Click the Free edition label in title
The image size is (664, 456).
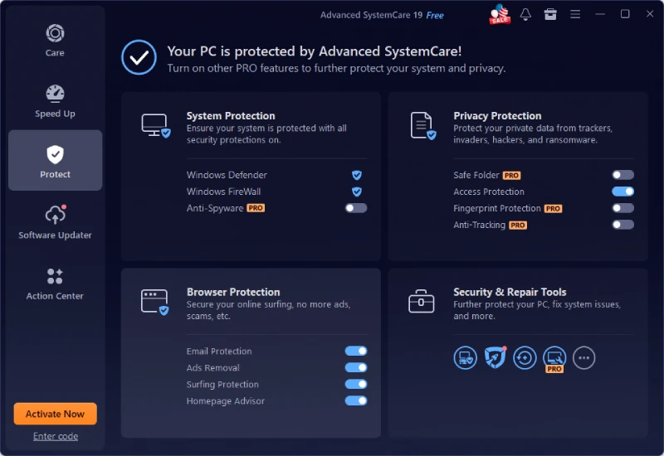click(x=435, y=15)
